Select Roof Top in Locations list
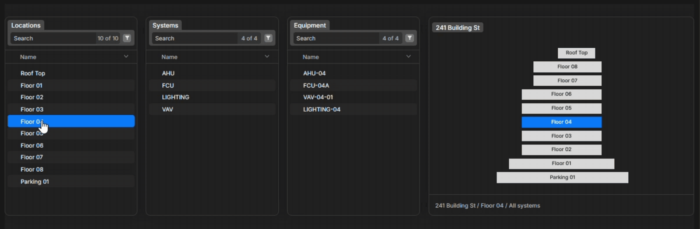This screenshot has height=229, width=700. tap(71, 73)
